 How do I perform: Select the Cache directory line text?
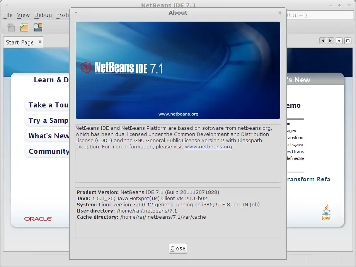click(141, 217)
